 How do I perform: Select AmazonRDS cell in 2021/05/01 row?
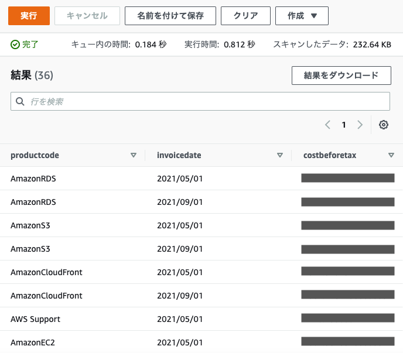pyautogui.click(x=33, y=179)
